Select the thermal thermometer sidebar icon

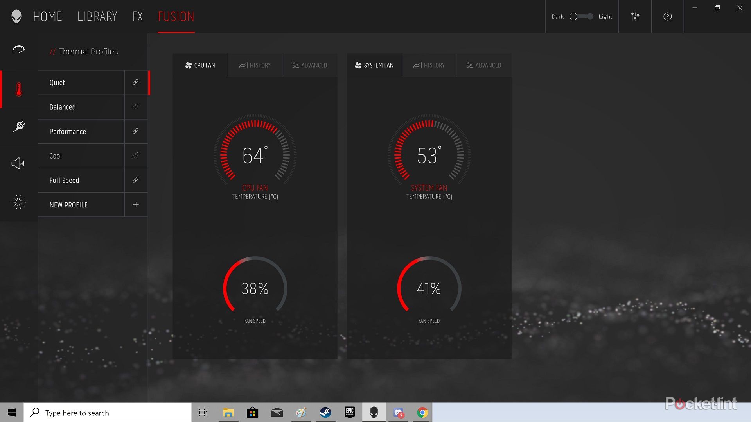[x=18, y=89]
